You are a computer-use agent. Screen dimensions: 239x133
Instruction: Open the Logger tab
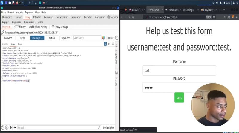[5, 22]
